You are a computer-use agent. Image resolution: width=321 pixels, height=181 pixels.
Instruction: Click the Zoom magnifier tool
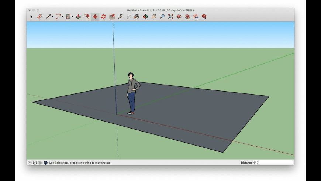tap(162, 17)
